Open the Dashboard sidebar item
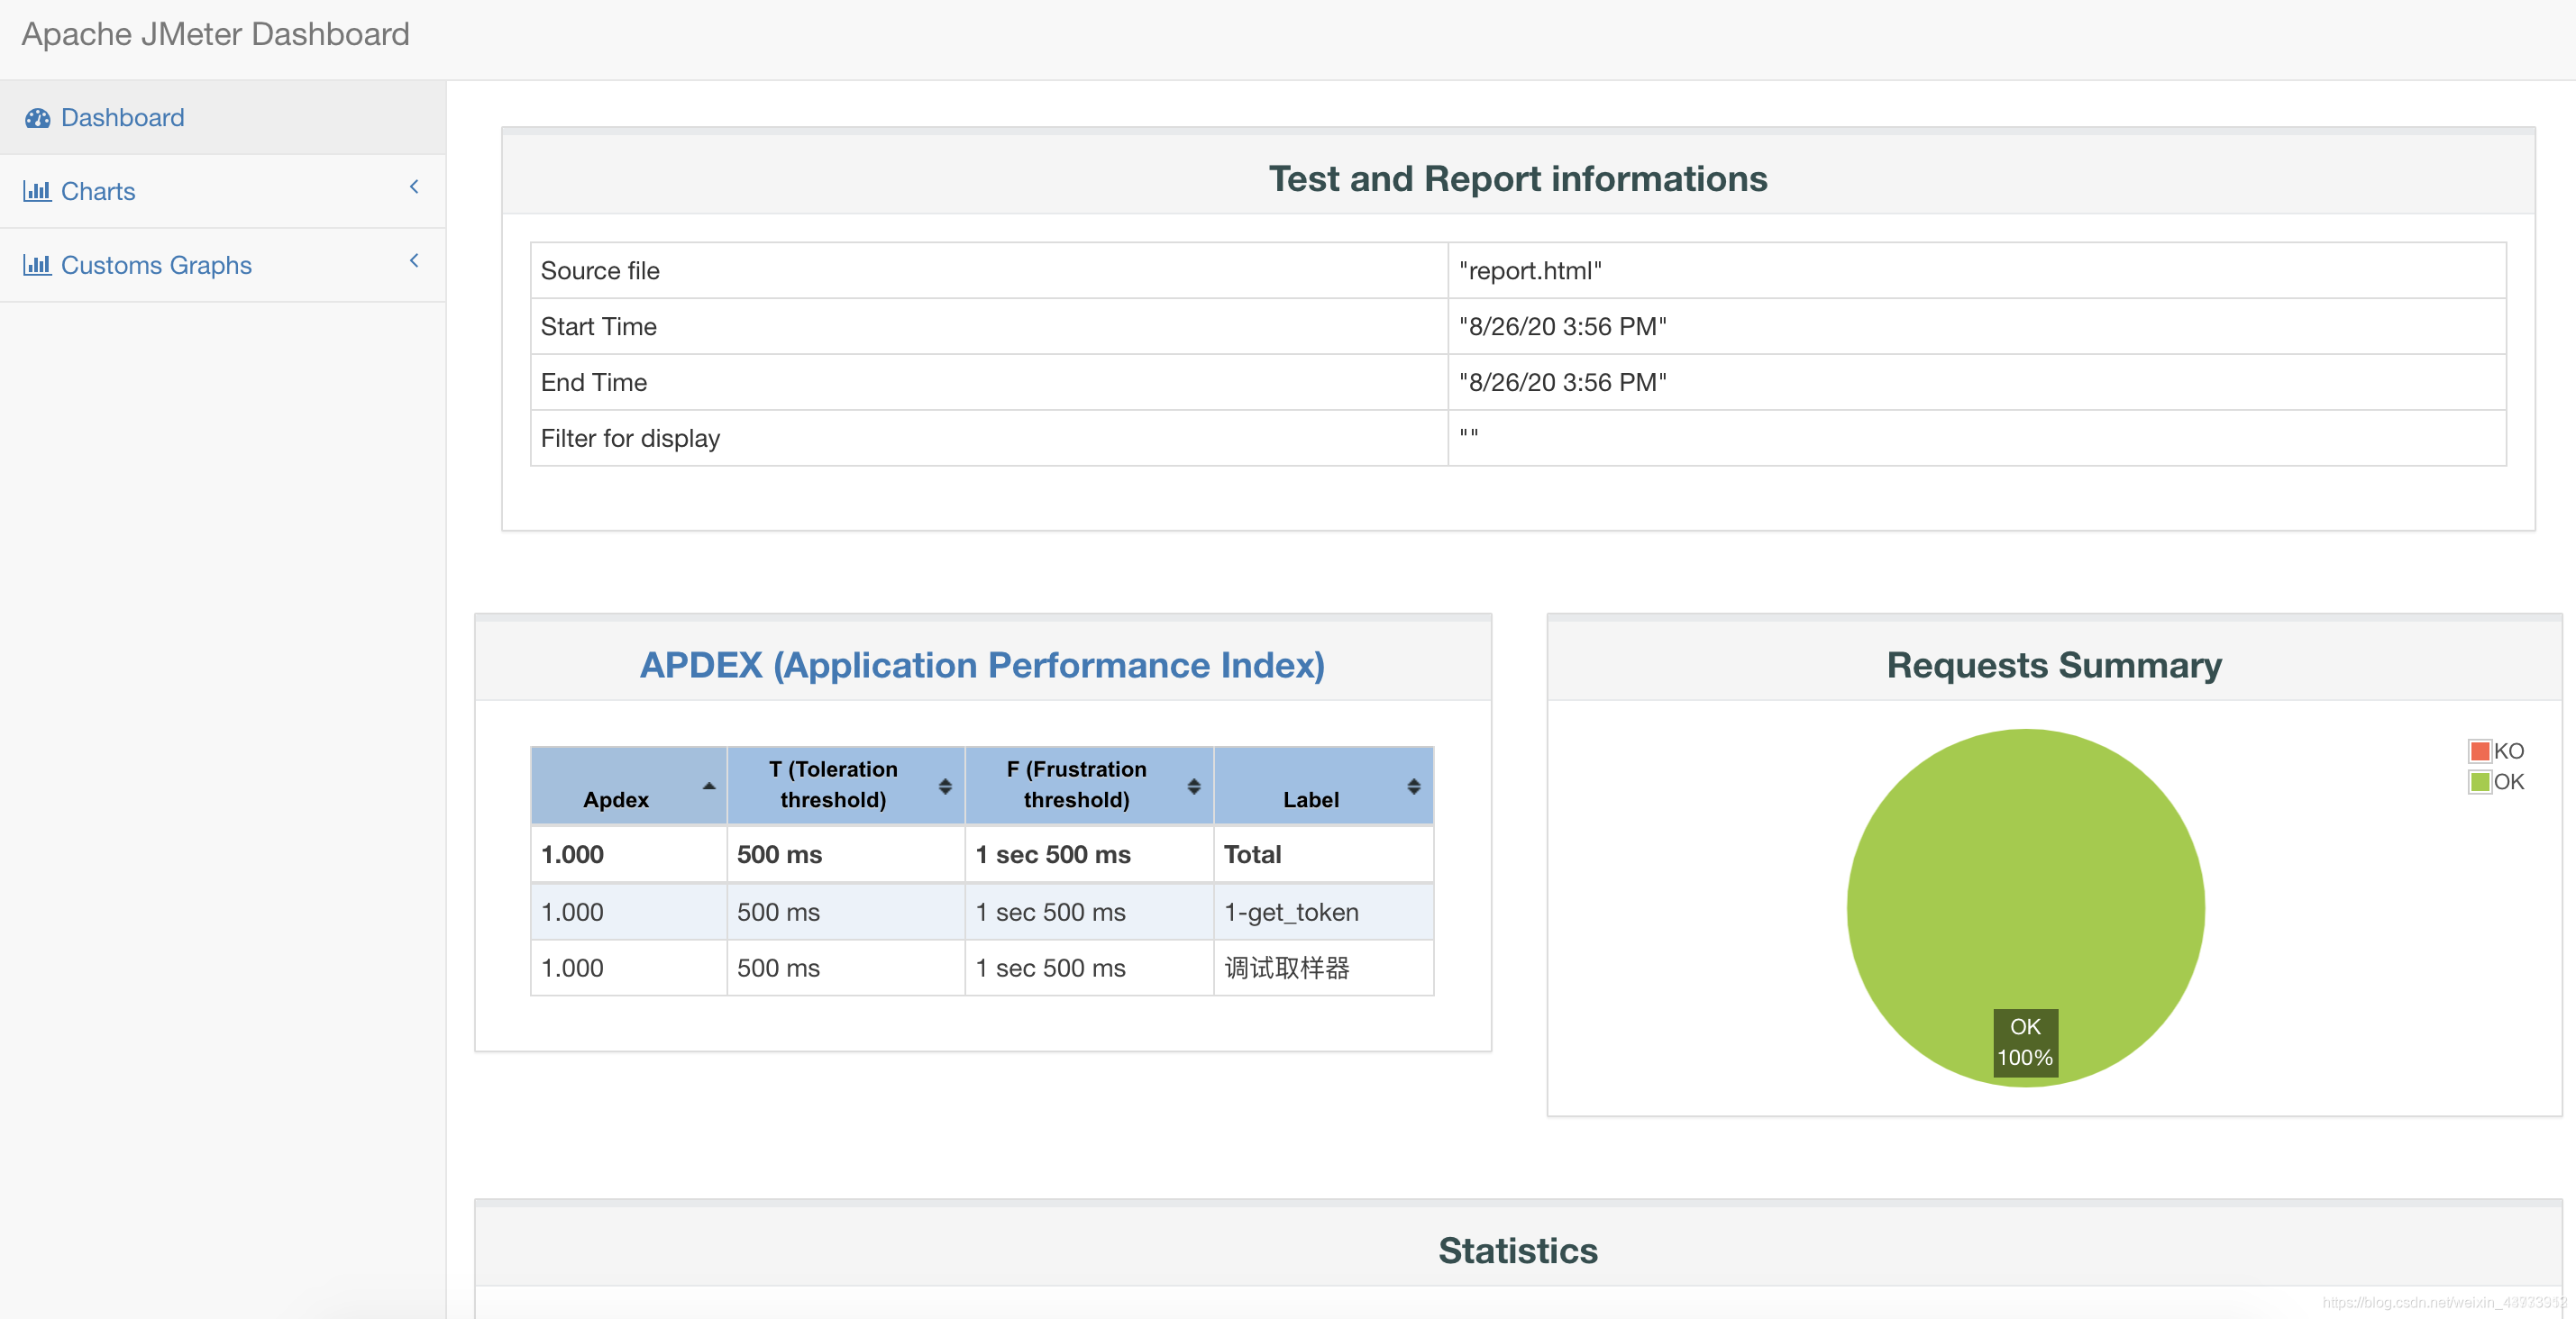This screenshot has width=2576, height=1319. point(122,118)
